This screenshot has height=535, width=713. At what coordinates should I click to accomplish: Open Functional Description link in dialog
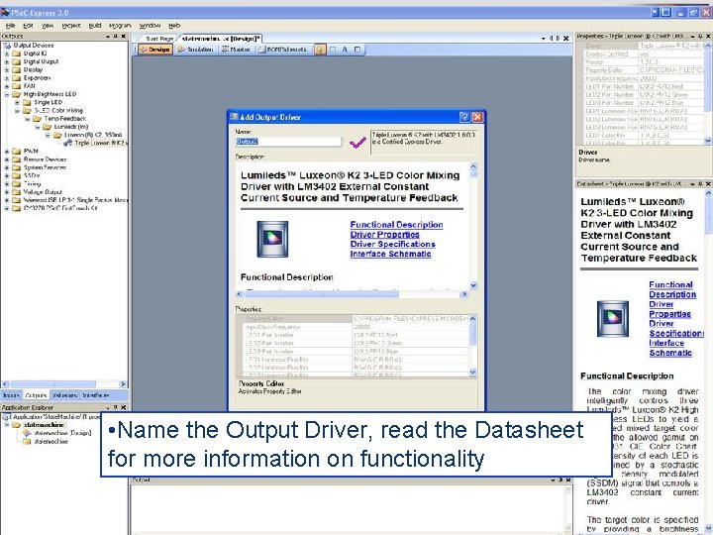point(396,225)
